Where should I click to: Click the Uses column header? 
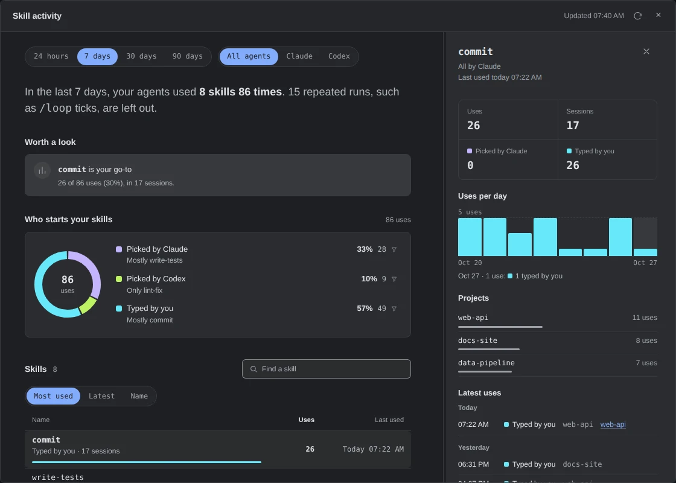point(307,420)
